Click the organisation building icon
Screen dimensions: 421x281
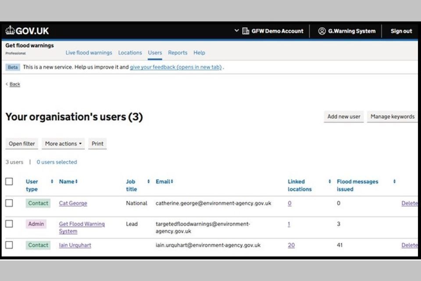(246, 31)
